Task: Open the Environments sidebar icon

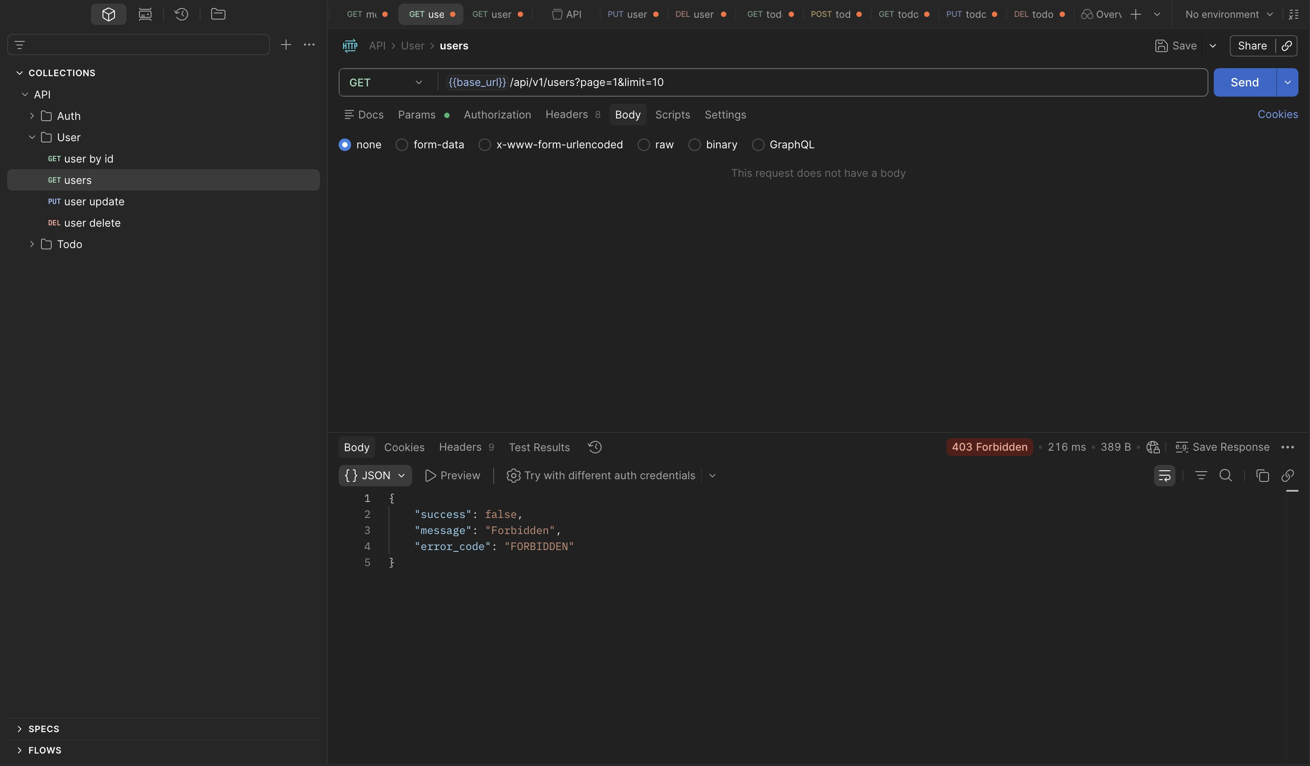Action: pos(145,14)
